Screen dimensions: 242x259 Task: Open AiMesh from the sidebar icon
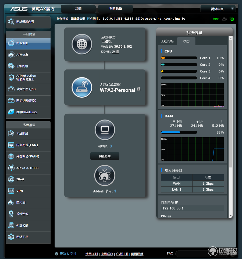pos(11,54)
